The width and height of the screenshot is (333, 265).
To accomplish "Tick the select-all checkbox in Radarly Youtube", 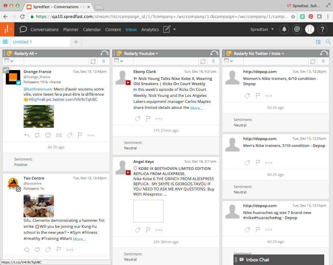I will click(116, 61).
